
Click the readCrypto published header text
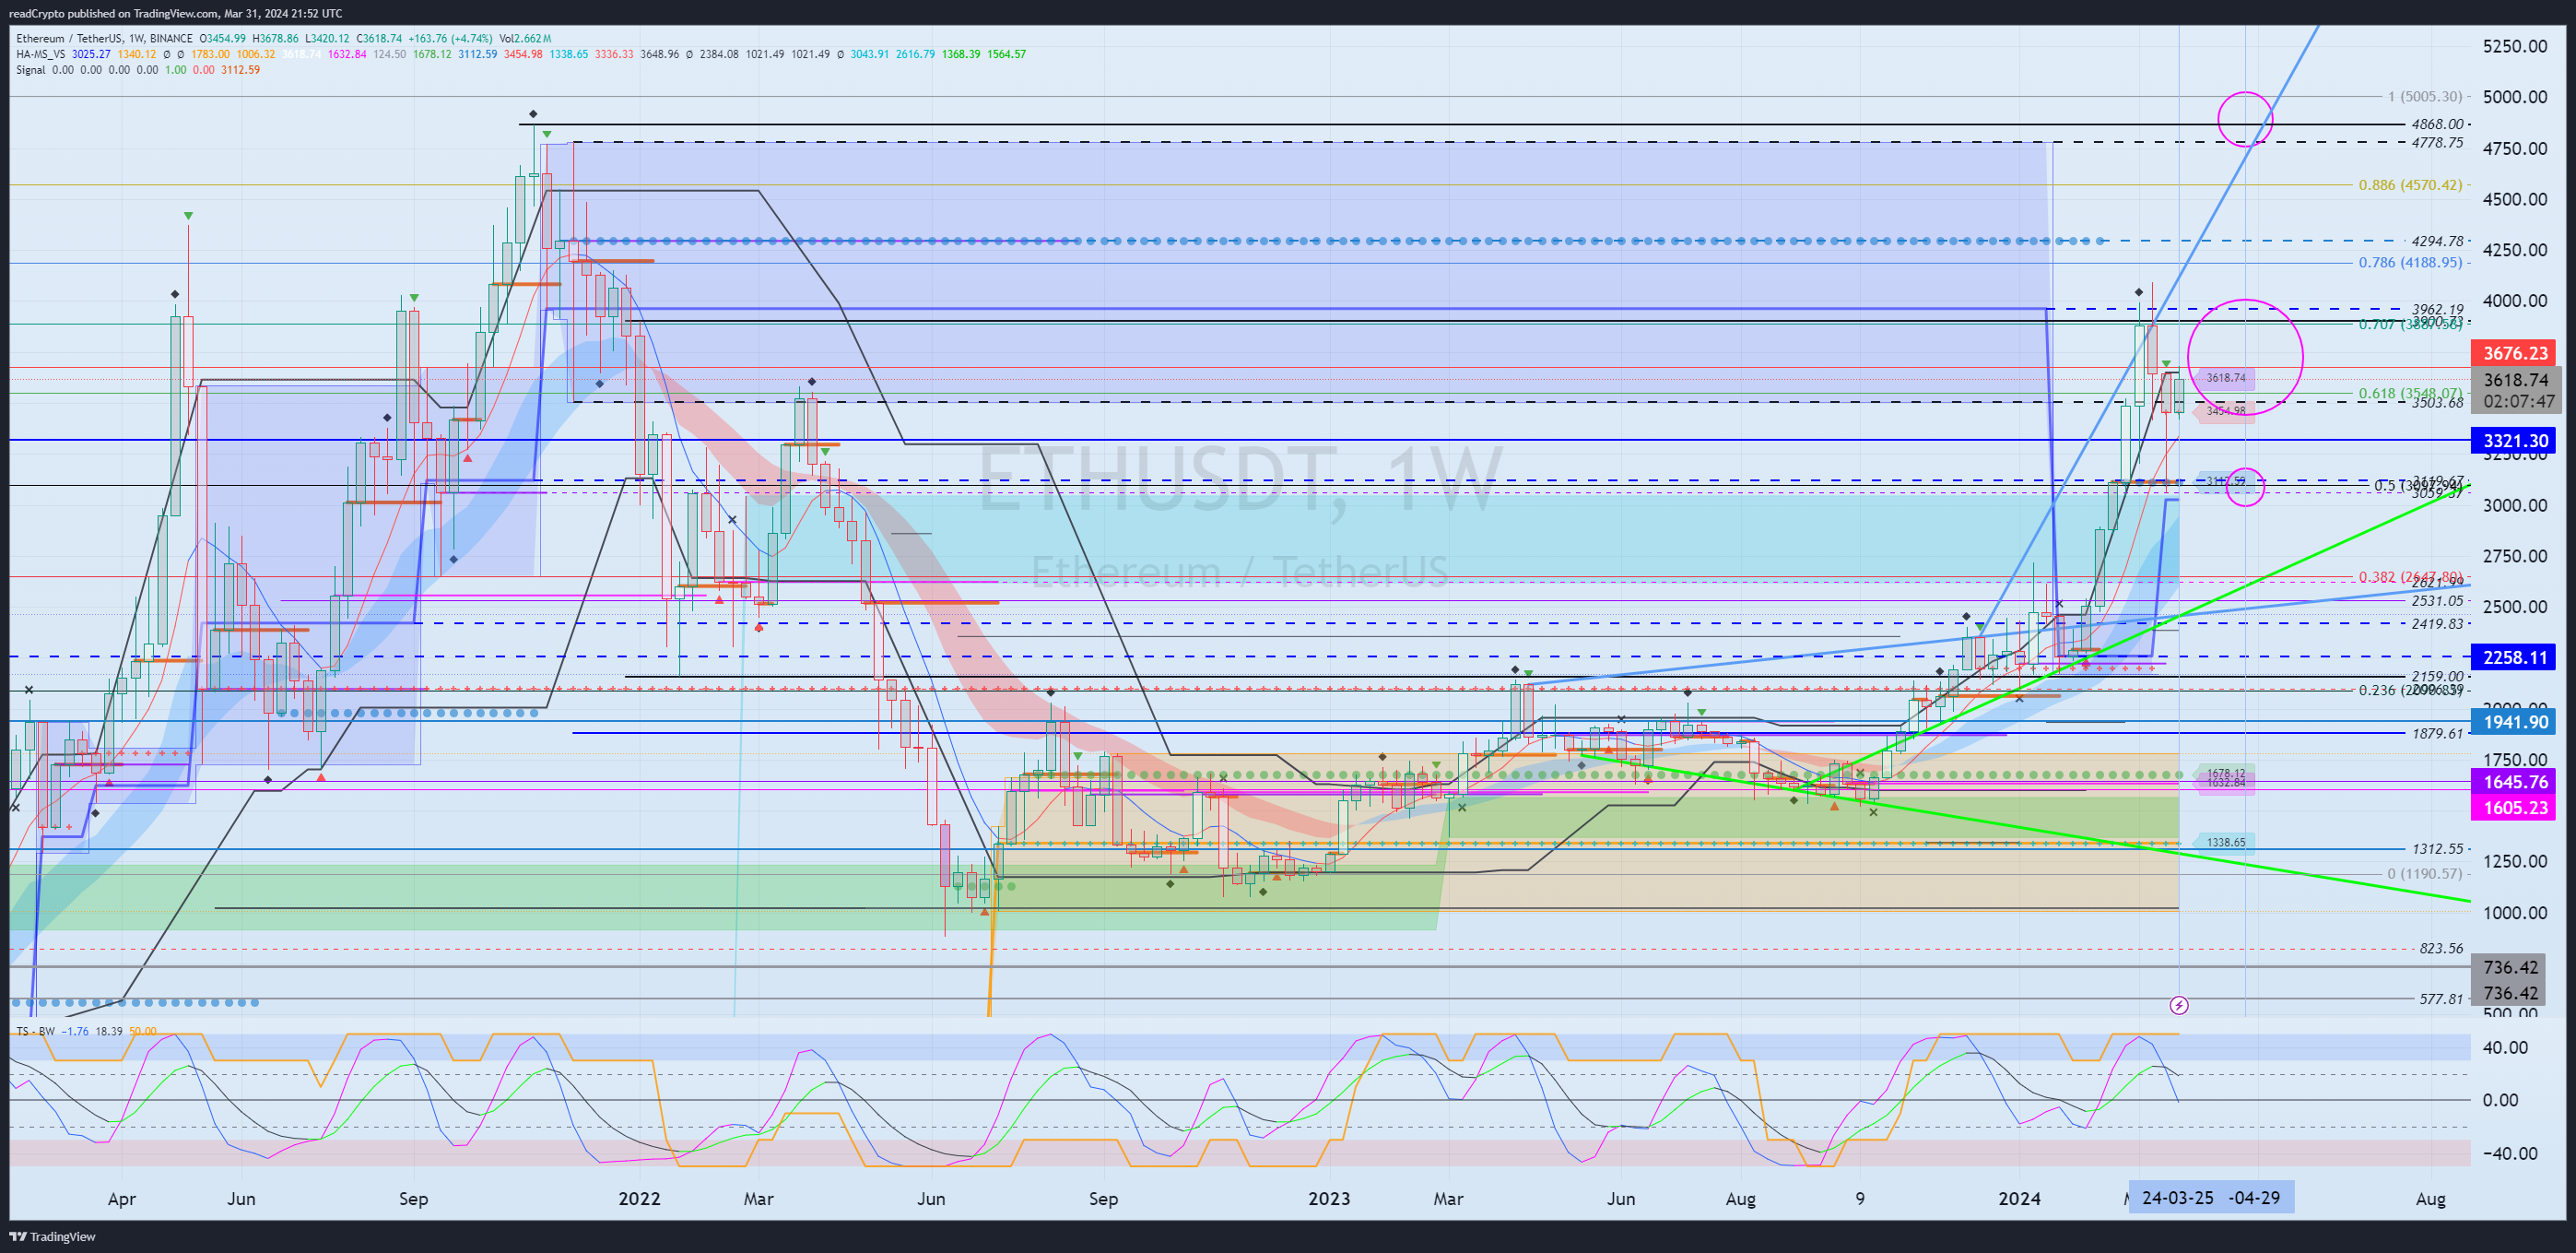click(x=175, y=13)
